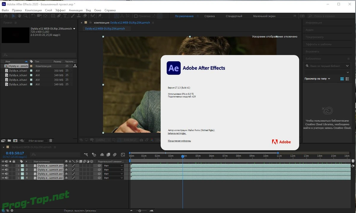Open the Эффект menu

click(x=61, y=10)
